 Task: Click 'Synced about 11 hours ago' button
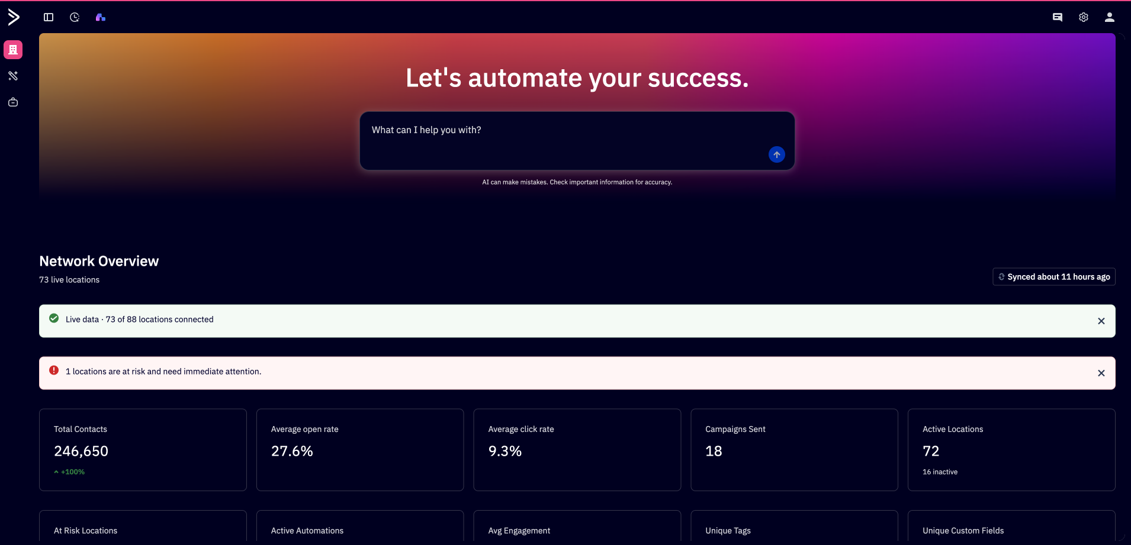[x=1054, y=277]
